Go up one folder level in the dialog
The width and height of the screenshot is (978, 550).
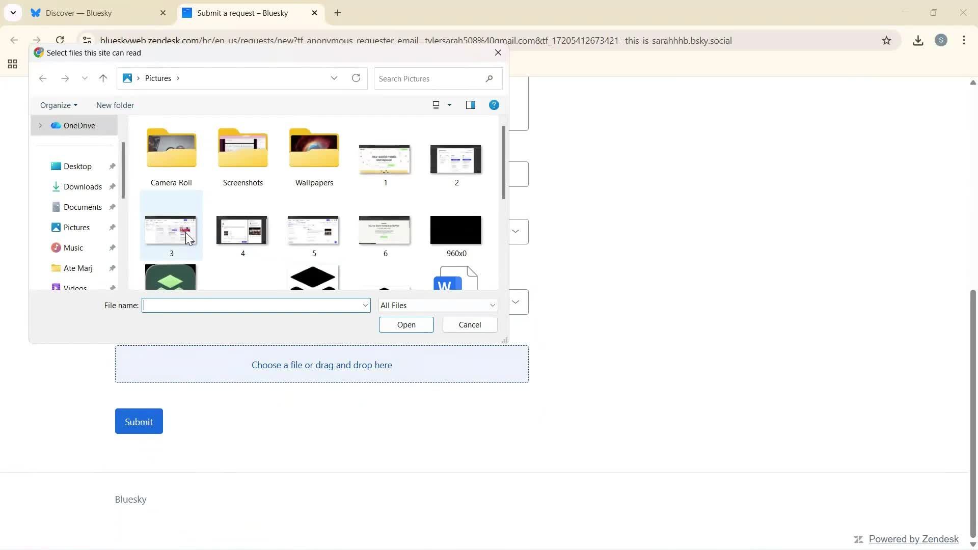[x=103, y=78]
